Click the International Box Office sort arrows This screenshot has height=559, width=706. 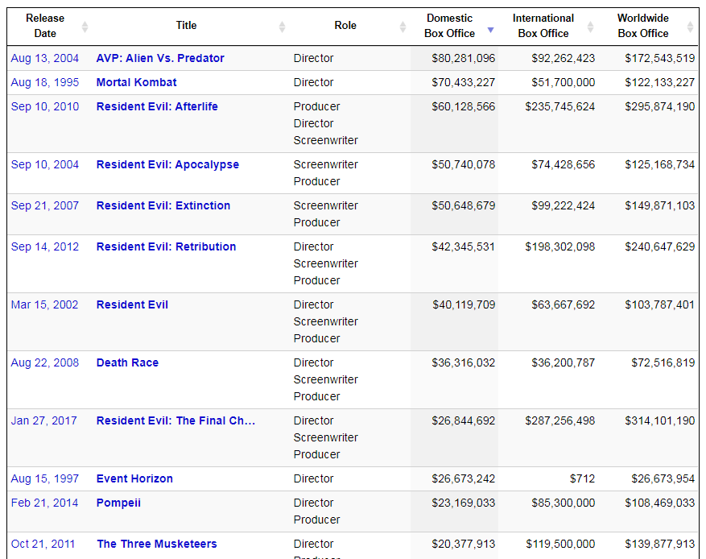click(590, 27)
